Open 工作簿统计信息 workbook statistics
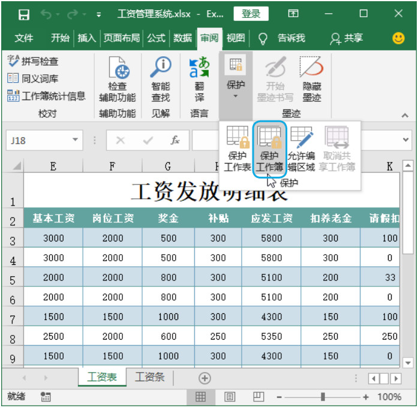This screenshot has height=408, width=418. coord(46,96)
